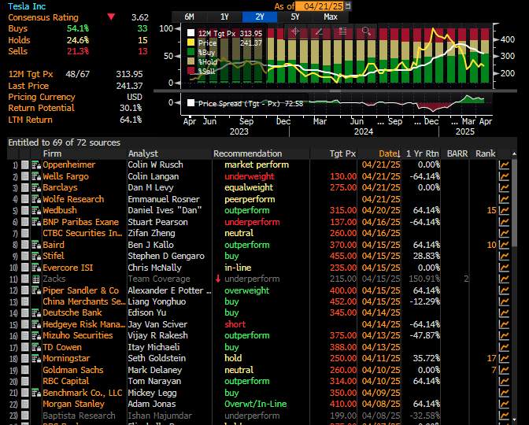Toggle the Price Spread legend box
Viewport: 529px width, 425px height.
(191, 103)
